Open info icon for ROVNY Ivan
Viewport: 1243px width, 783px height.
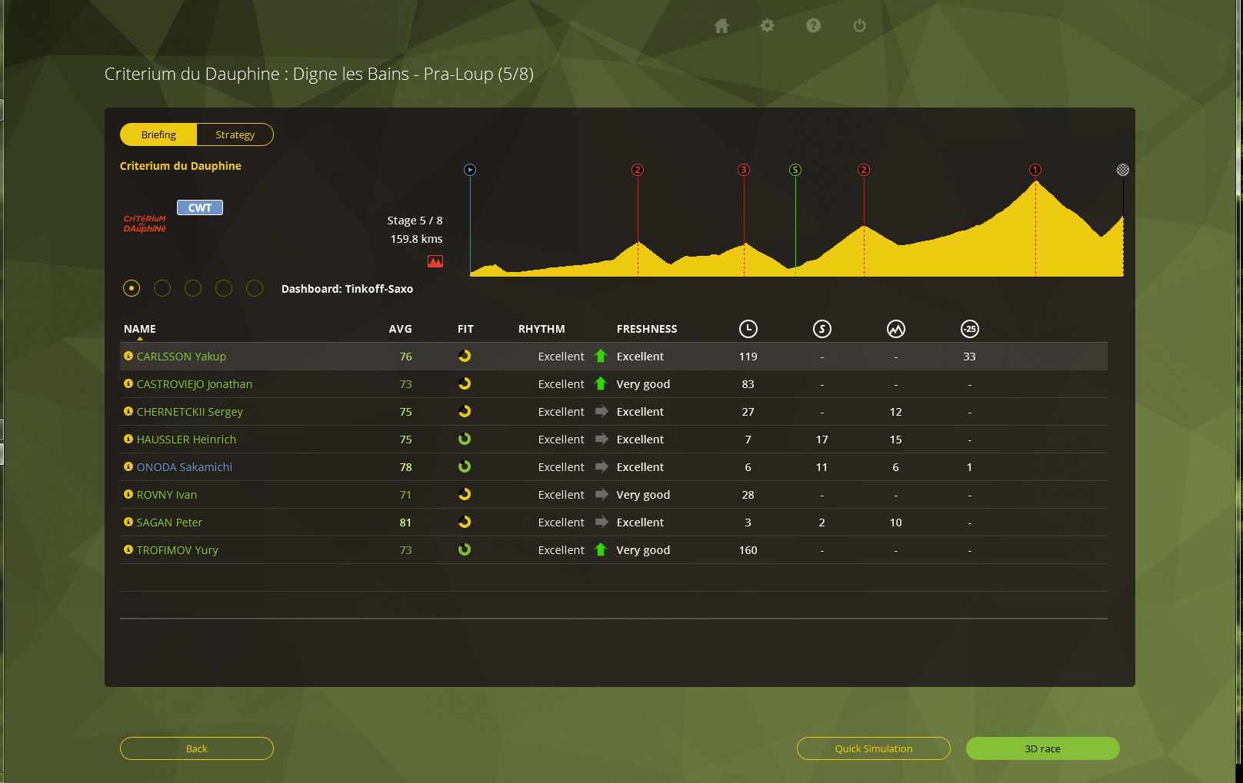[x=128, y=494]
